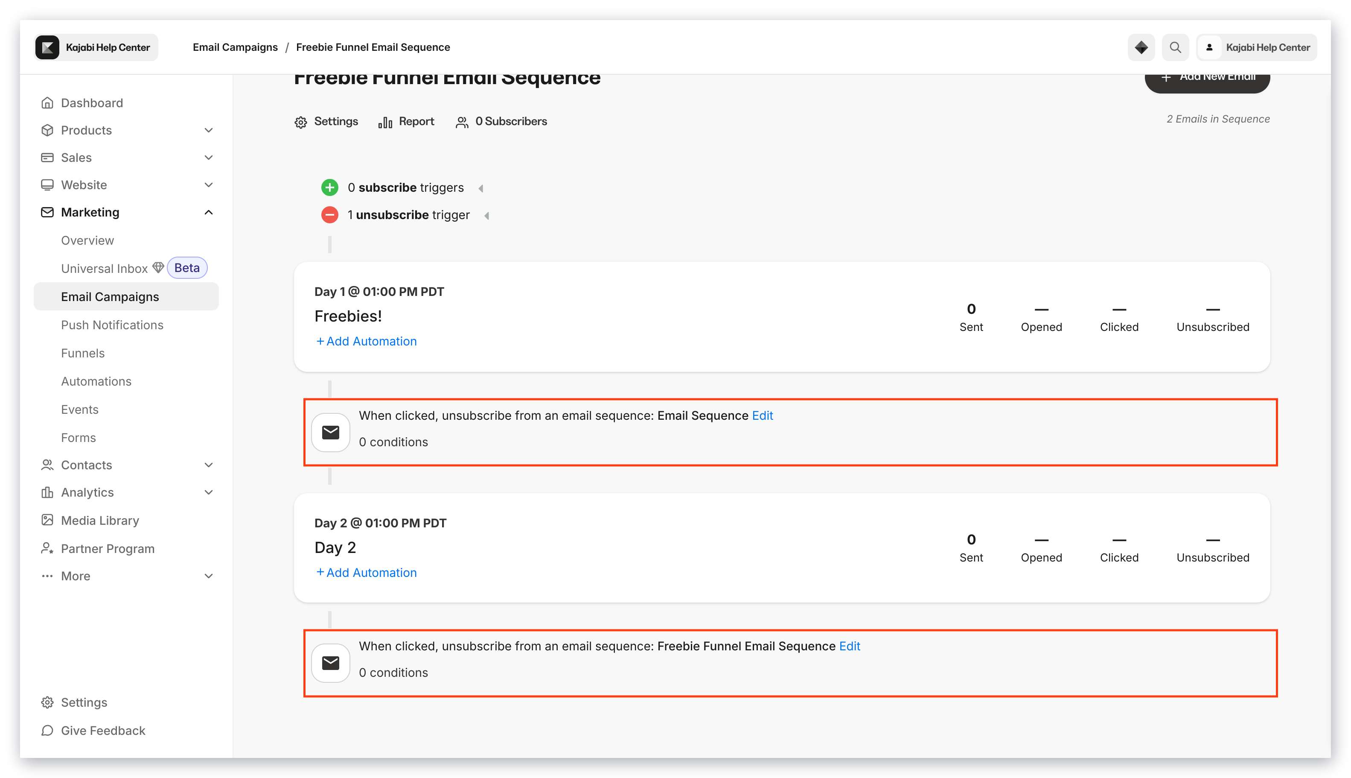Image resolution: width=1351 pixels, height=778 pixels.
Task: Click Unsubscribed stat on Freebies! card
Action: coord(1213,319)
